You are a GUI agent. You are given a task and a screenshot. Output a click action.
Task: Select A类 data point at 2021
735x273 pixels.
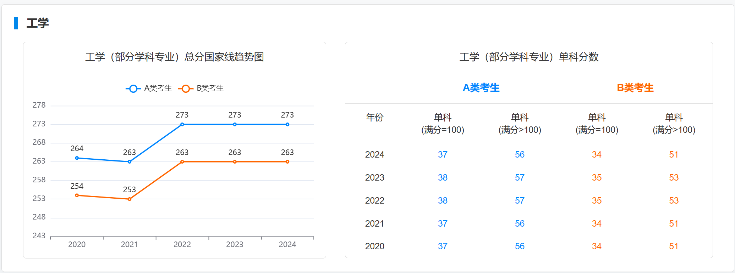tap(130, 162)
